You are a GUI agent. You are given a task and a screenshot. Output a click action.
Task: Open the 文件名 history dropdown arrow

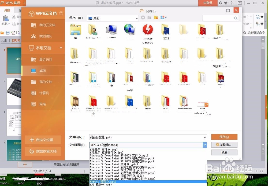pos(205,137)
